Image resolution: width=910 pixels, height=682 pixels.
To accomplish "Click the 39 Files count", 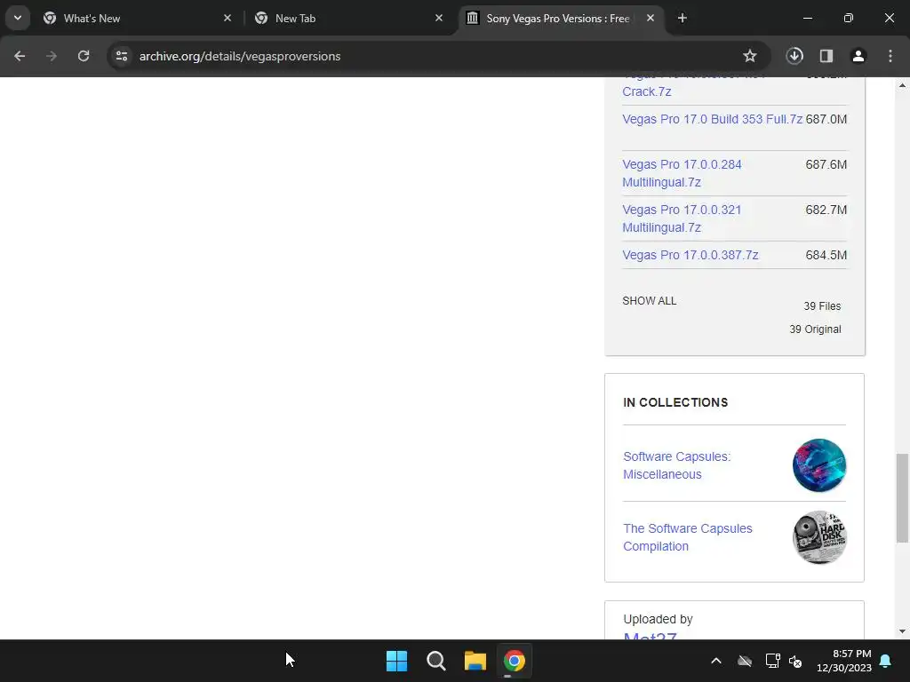I will [822, 306].
